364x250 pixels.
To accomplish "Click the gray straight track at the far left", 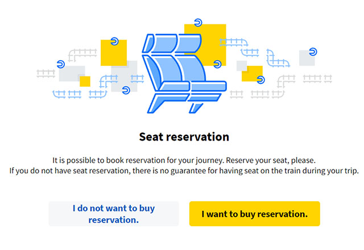I will click(x=45, y=73).
